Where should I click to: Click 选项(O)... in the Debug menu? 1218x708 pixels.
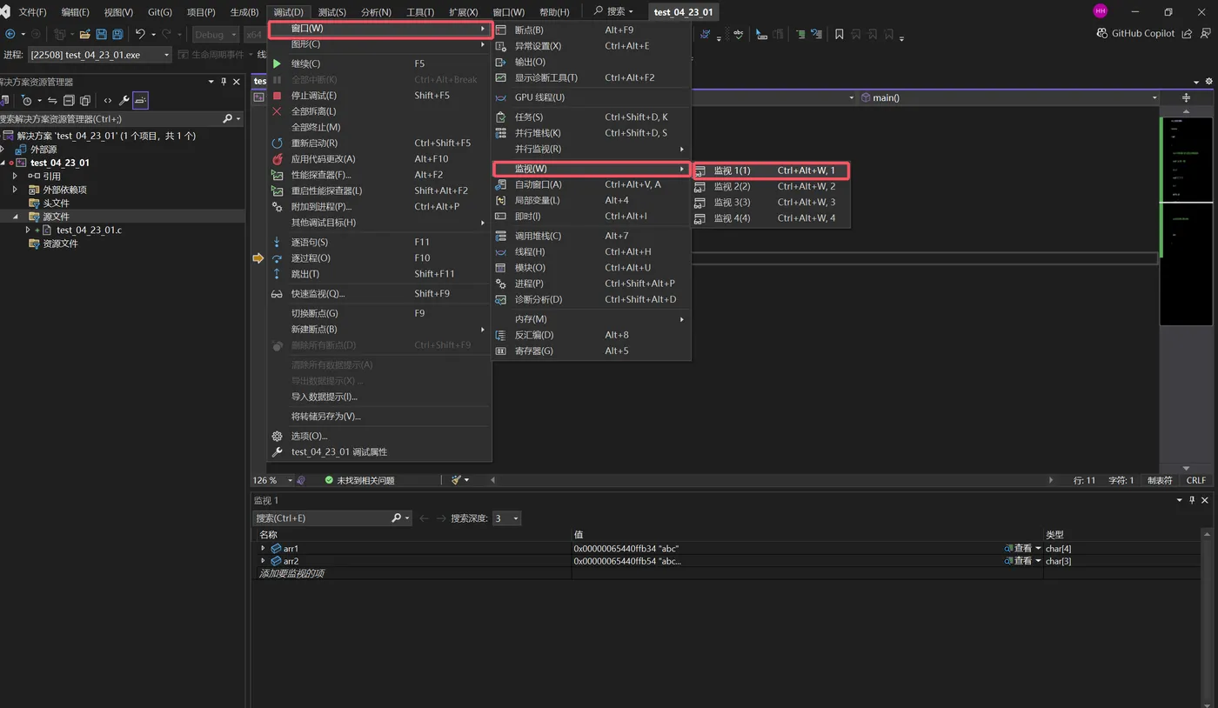[379, 436]
